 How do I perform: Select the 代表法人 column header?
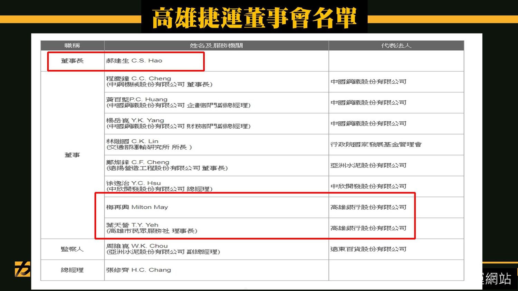(396, 46)
